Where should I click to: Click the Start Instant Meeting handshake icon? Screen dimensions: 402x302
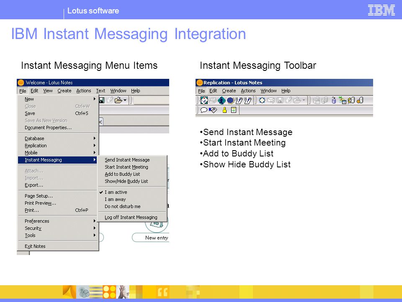[213, 110]
